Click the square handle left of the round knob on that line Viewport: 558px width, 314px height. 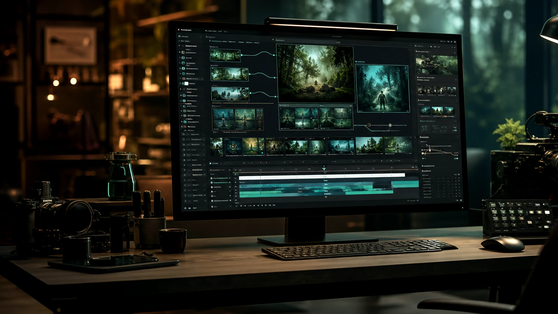pos(369,125)
